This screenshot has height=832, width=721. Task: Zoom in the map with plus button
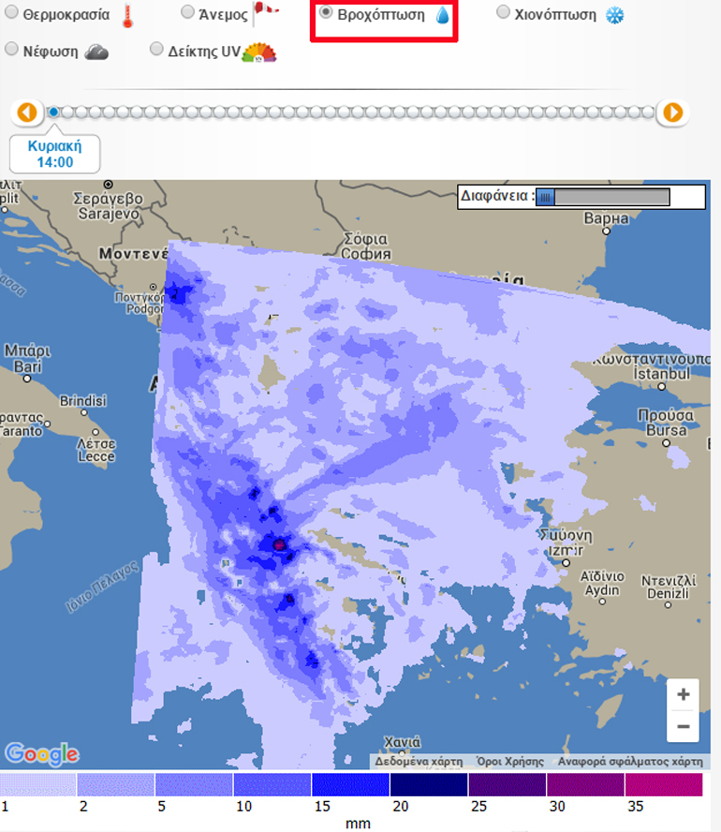click(683, 694)
